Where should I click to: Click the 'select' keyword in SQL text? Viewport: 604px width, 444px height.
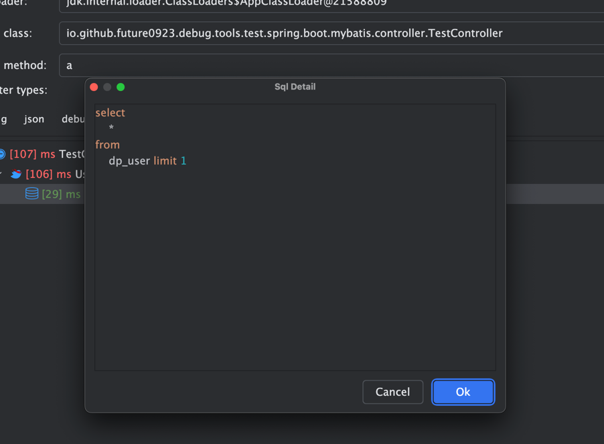tap(110, 113)
